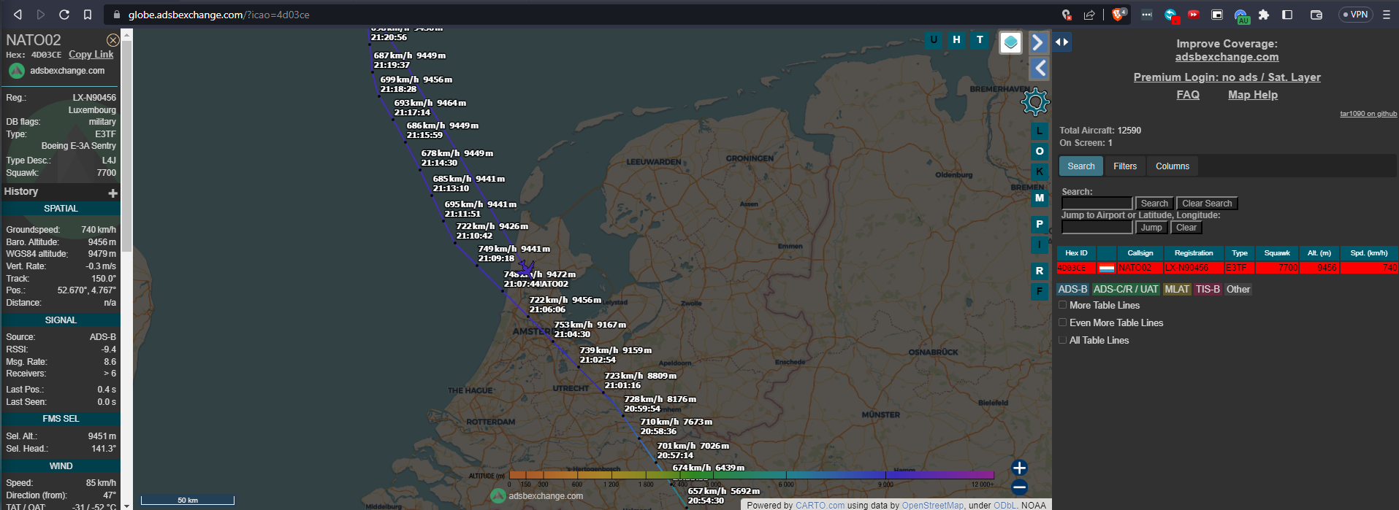Click the altitude color legend bar
Screen dimensions: 1399x510
point(751,475)
